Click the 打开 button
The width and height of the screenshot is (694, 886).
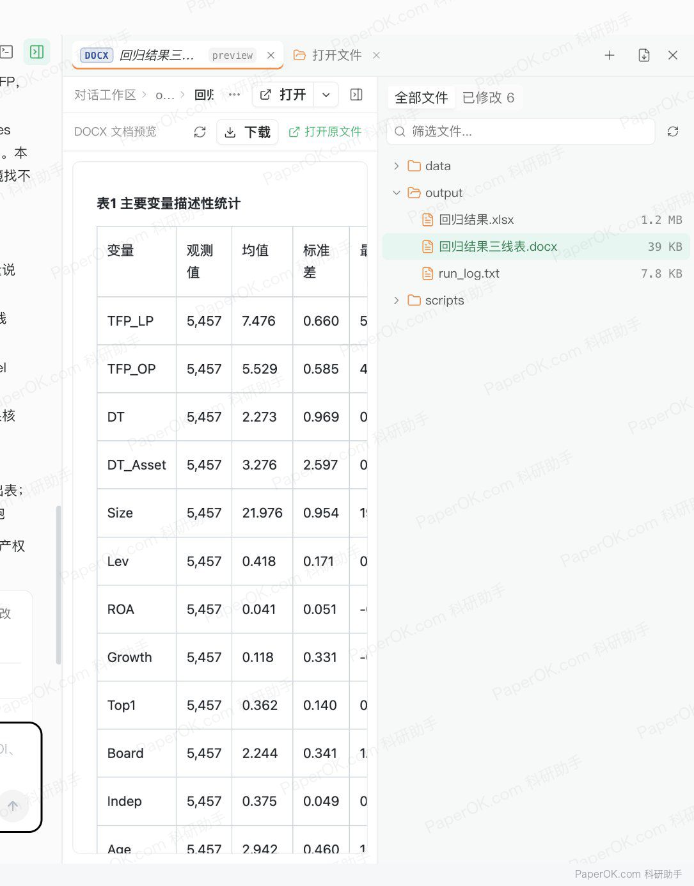point(283,95)
